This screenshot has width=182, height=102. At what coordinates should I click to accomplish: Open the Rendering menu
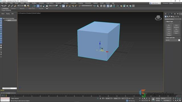[58, 3]
